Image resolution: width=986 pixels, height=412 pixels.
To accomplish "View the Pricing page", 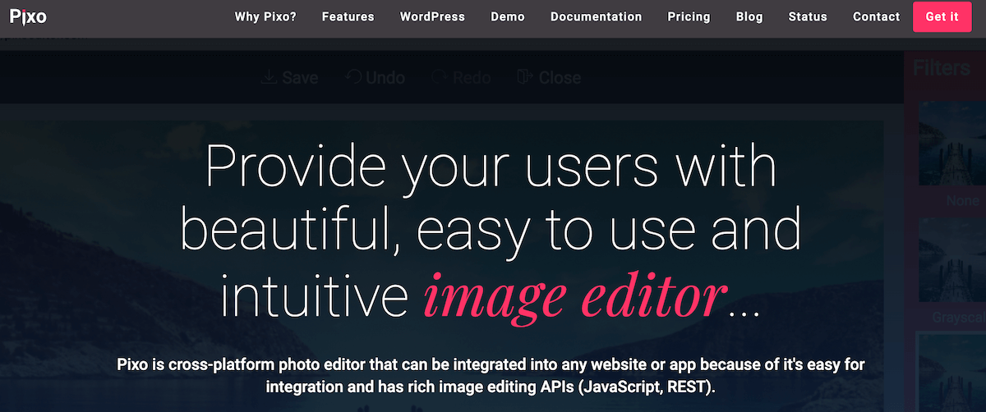I will point(689,16).
